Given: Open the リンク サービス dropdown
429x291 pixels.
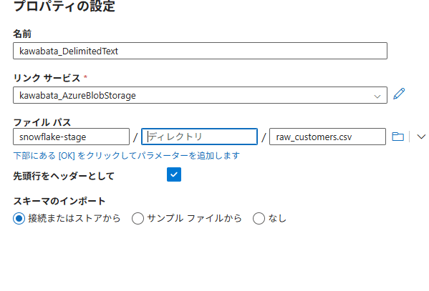Looking at the screenshot, I should 200,95.
